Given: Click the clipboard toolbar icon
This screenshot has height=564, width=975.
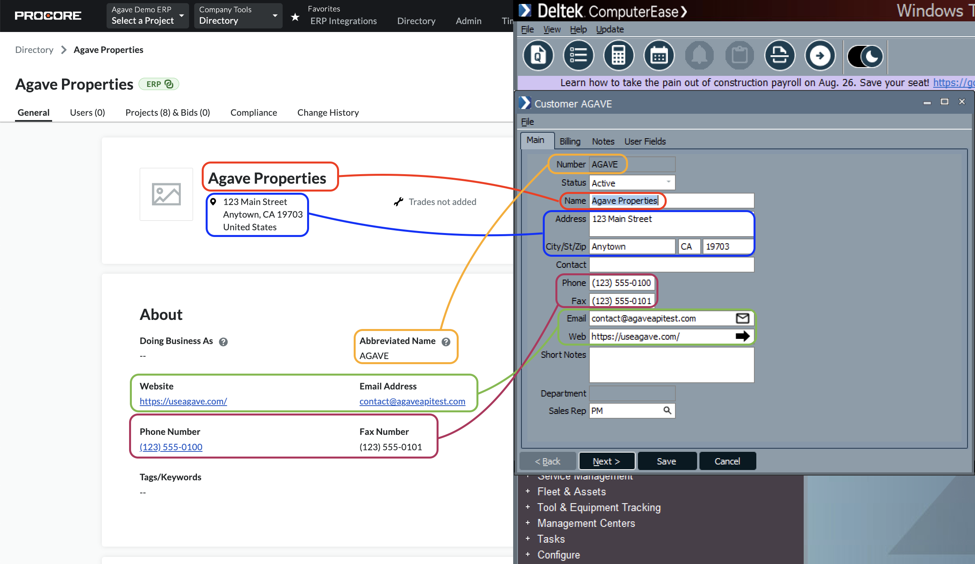Looking at the screenshot, I should tap(739, 56).
